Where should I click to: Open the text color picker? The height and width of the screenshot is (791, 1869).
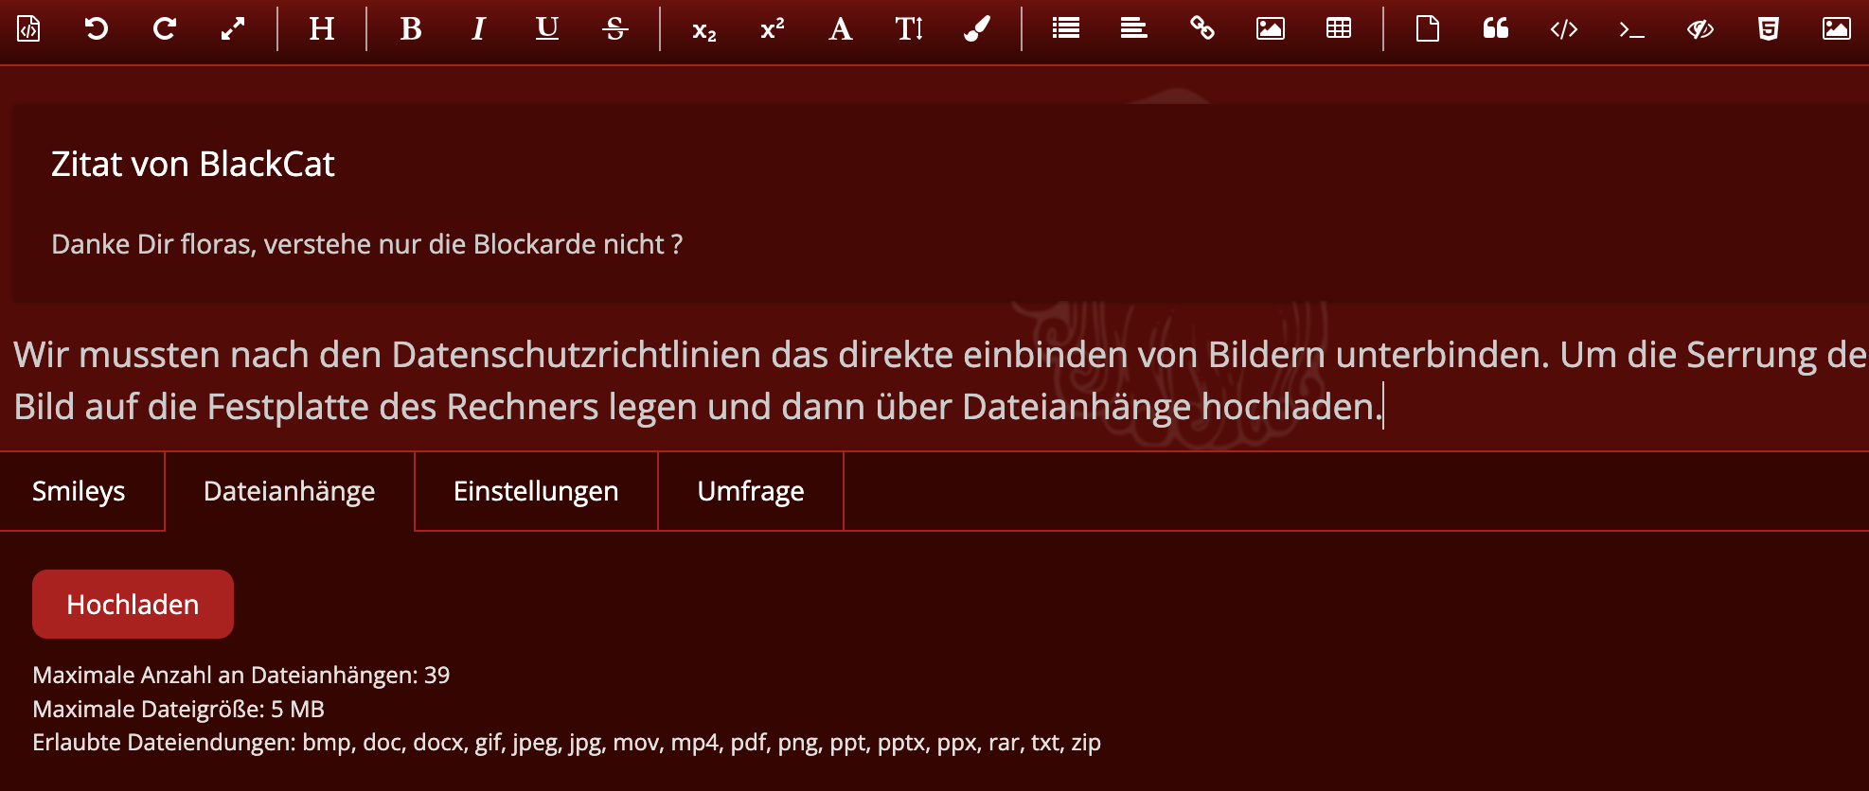(977, 29)
